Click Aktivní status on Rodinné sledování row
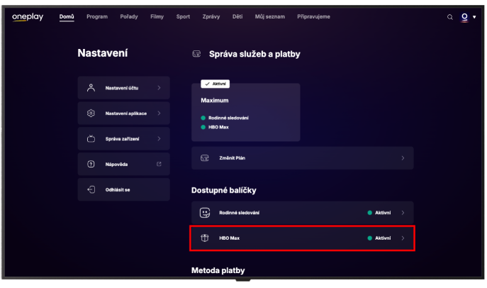The height and width of the screenshot is (288, 487). point(379,213)
